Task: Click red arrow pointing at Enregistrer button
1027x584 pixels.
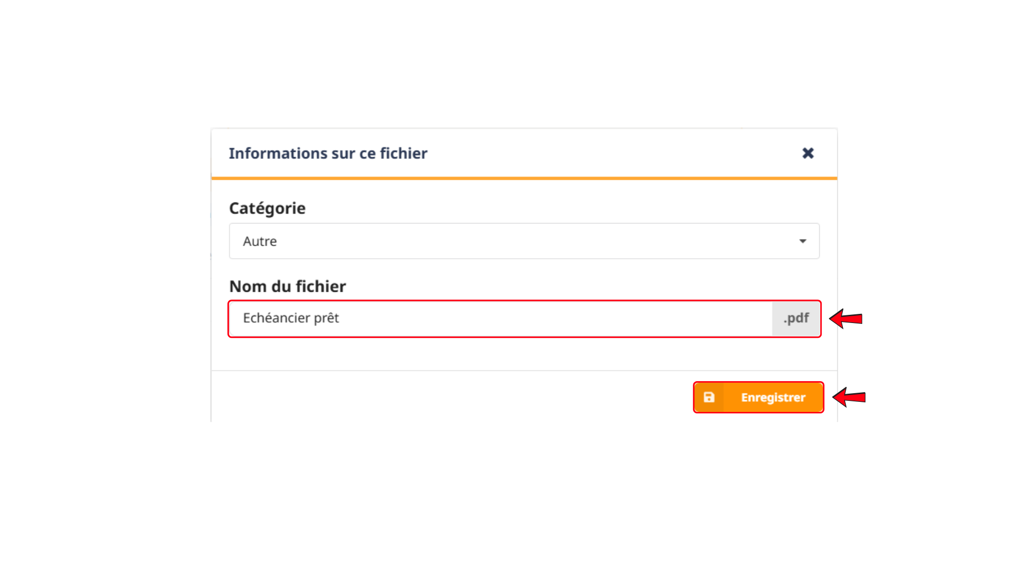Action: tap(849, 397)
